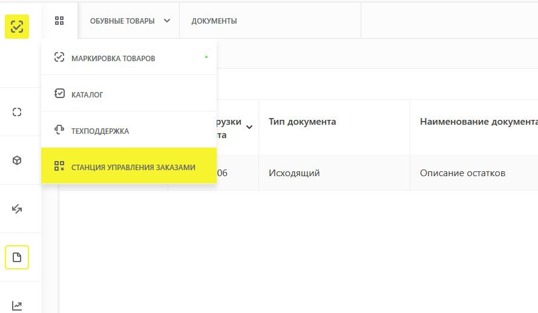The image size is (538, 313).
Task: Sort by the upload date column chevron
Action: click(x=249, y=127)
